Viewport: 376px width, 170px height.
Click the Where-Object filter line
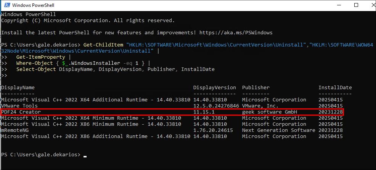point(84,63)
